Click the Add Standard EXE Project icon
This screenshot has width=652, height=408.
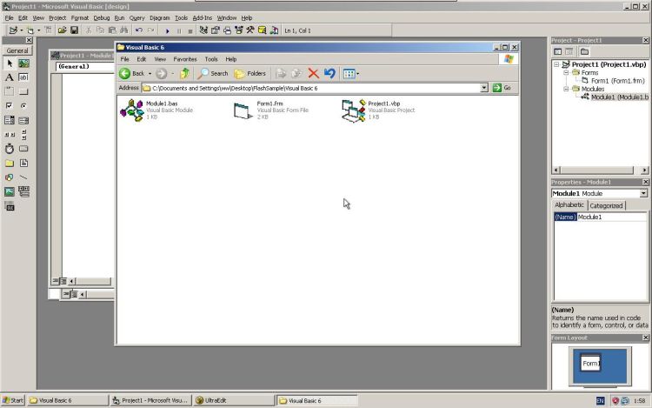click(x=13, y=30)
